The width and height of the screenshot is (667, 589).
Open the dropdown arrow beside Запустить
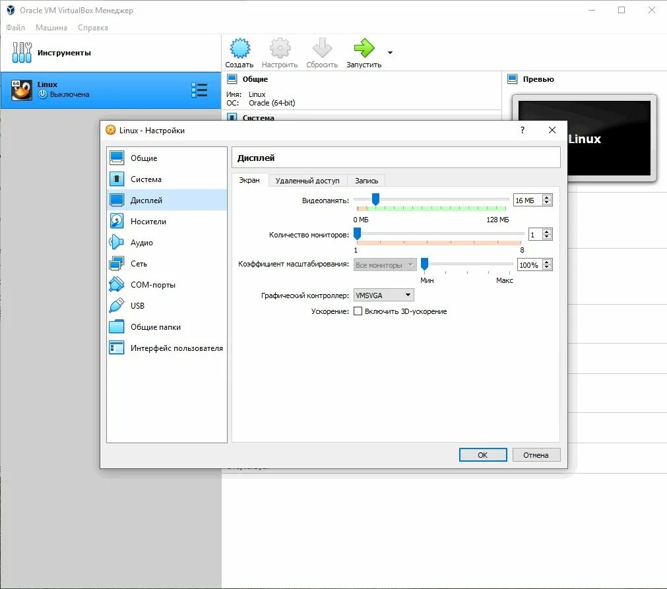[x=390, y=53]
